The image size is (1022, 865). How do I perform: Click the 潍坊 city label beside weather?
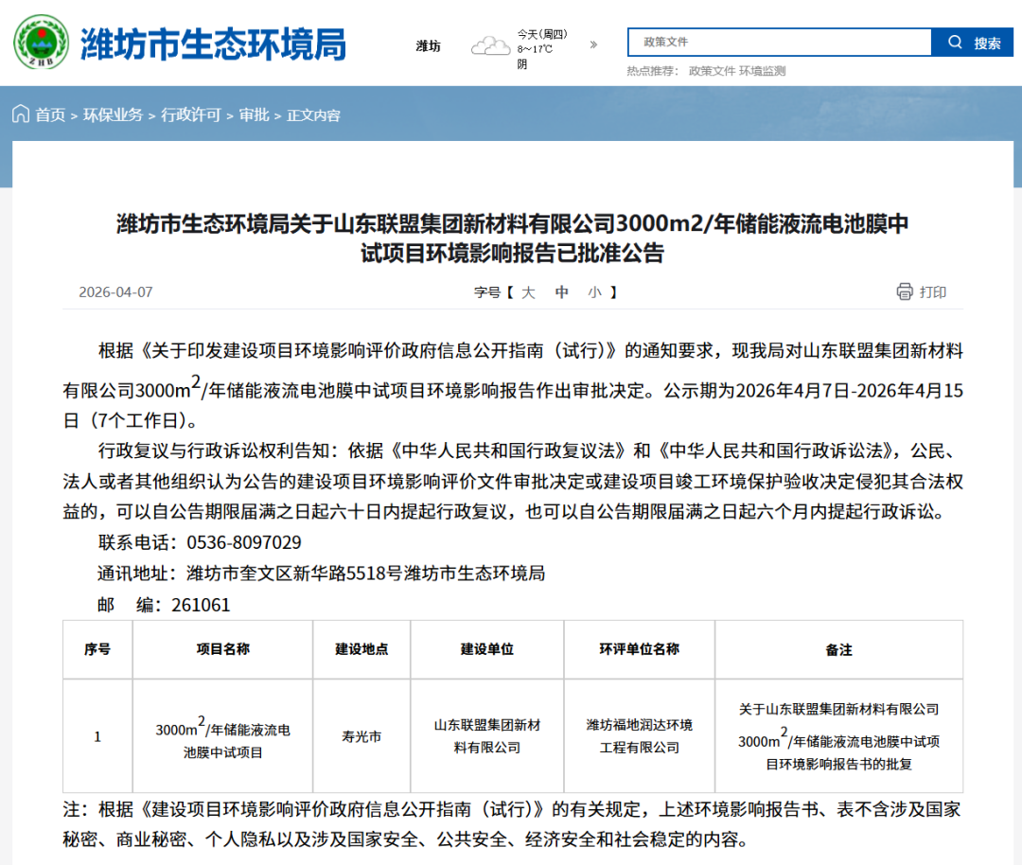pos(429,45)
